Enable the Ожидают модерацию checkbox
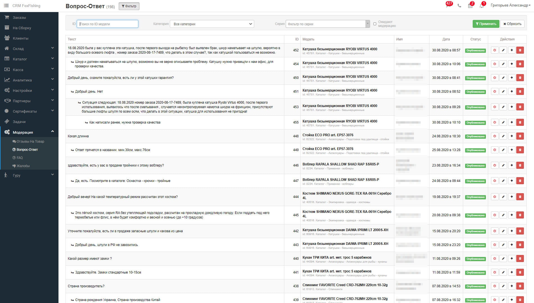 375,24
